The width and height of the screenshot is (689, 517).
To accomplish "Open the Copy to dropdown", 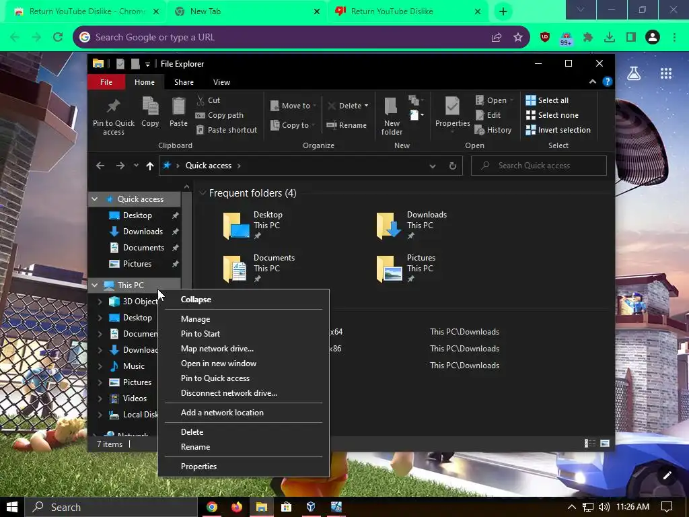I will (x=293, y=125).
